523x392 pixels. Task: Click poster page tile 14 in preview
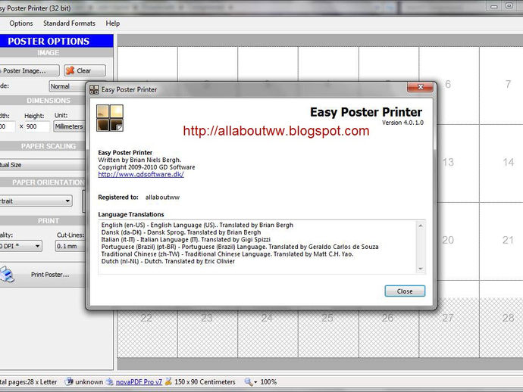point(501,163)
